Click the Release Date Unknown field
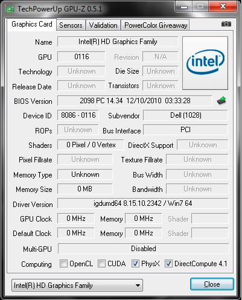This screenshot has width=242, height=300. pos(81,86)
